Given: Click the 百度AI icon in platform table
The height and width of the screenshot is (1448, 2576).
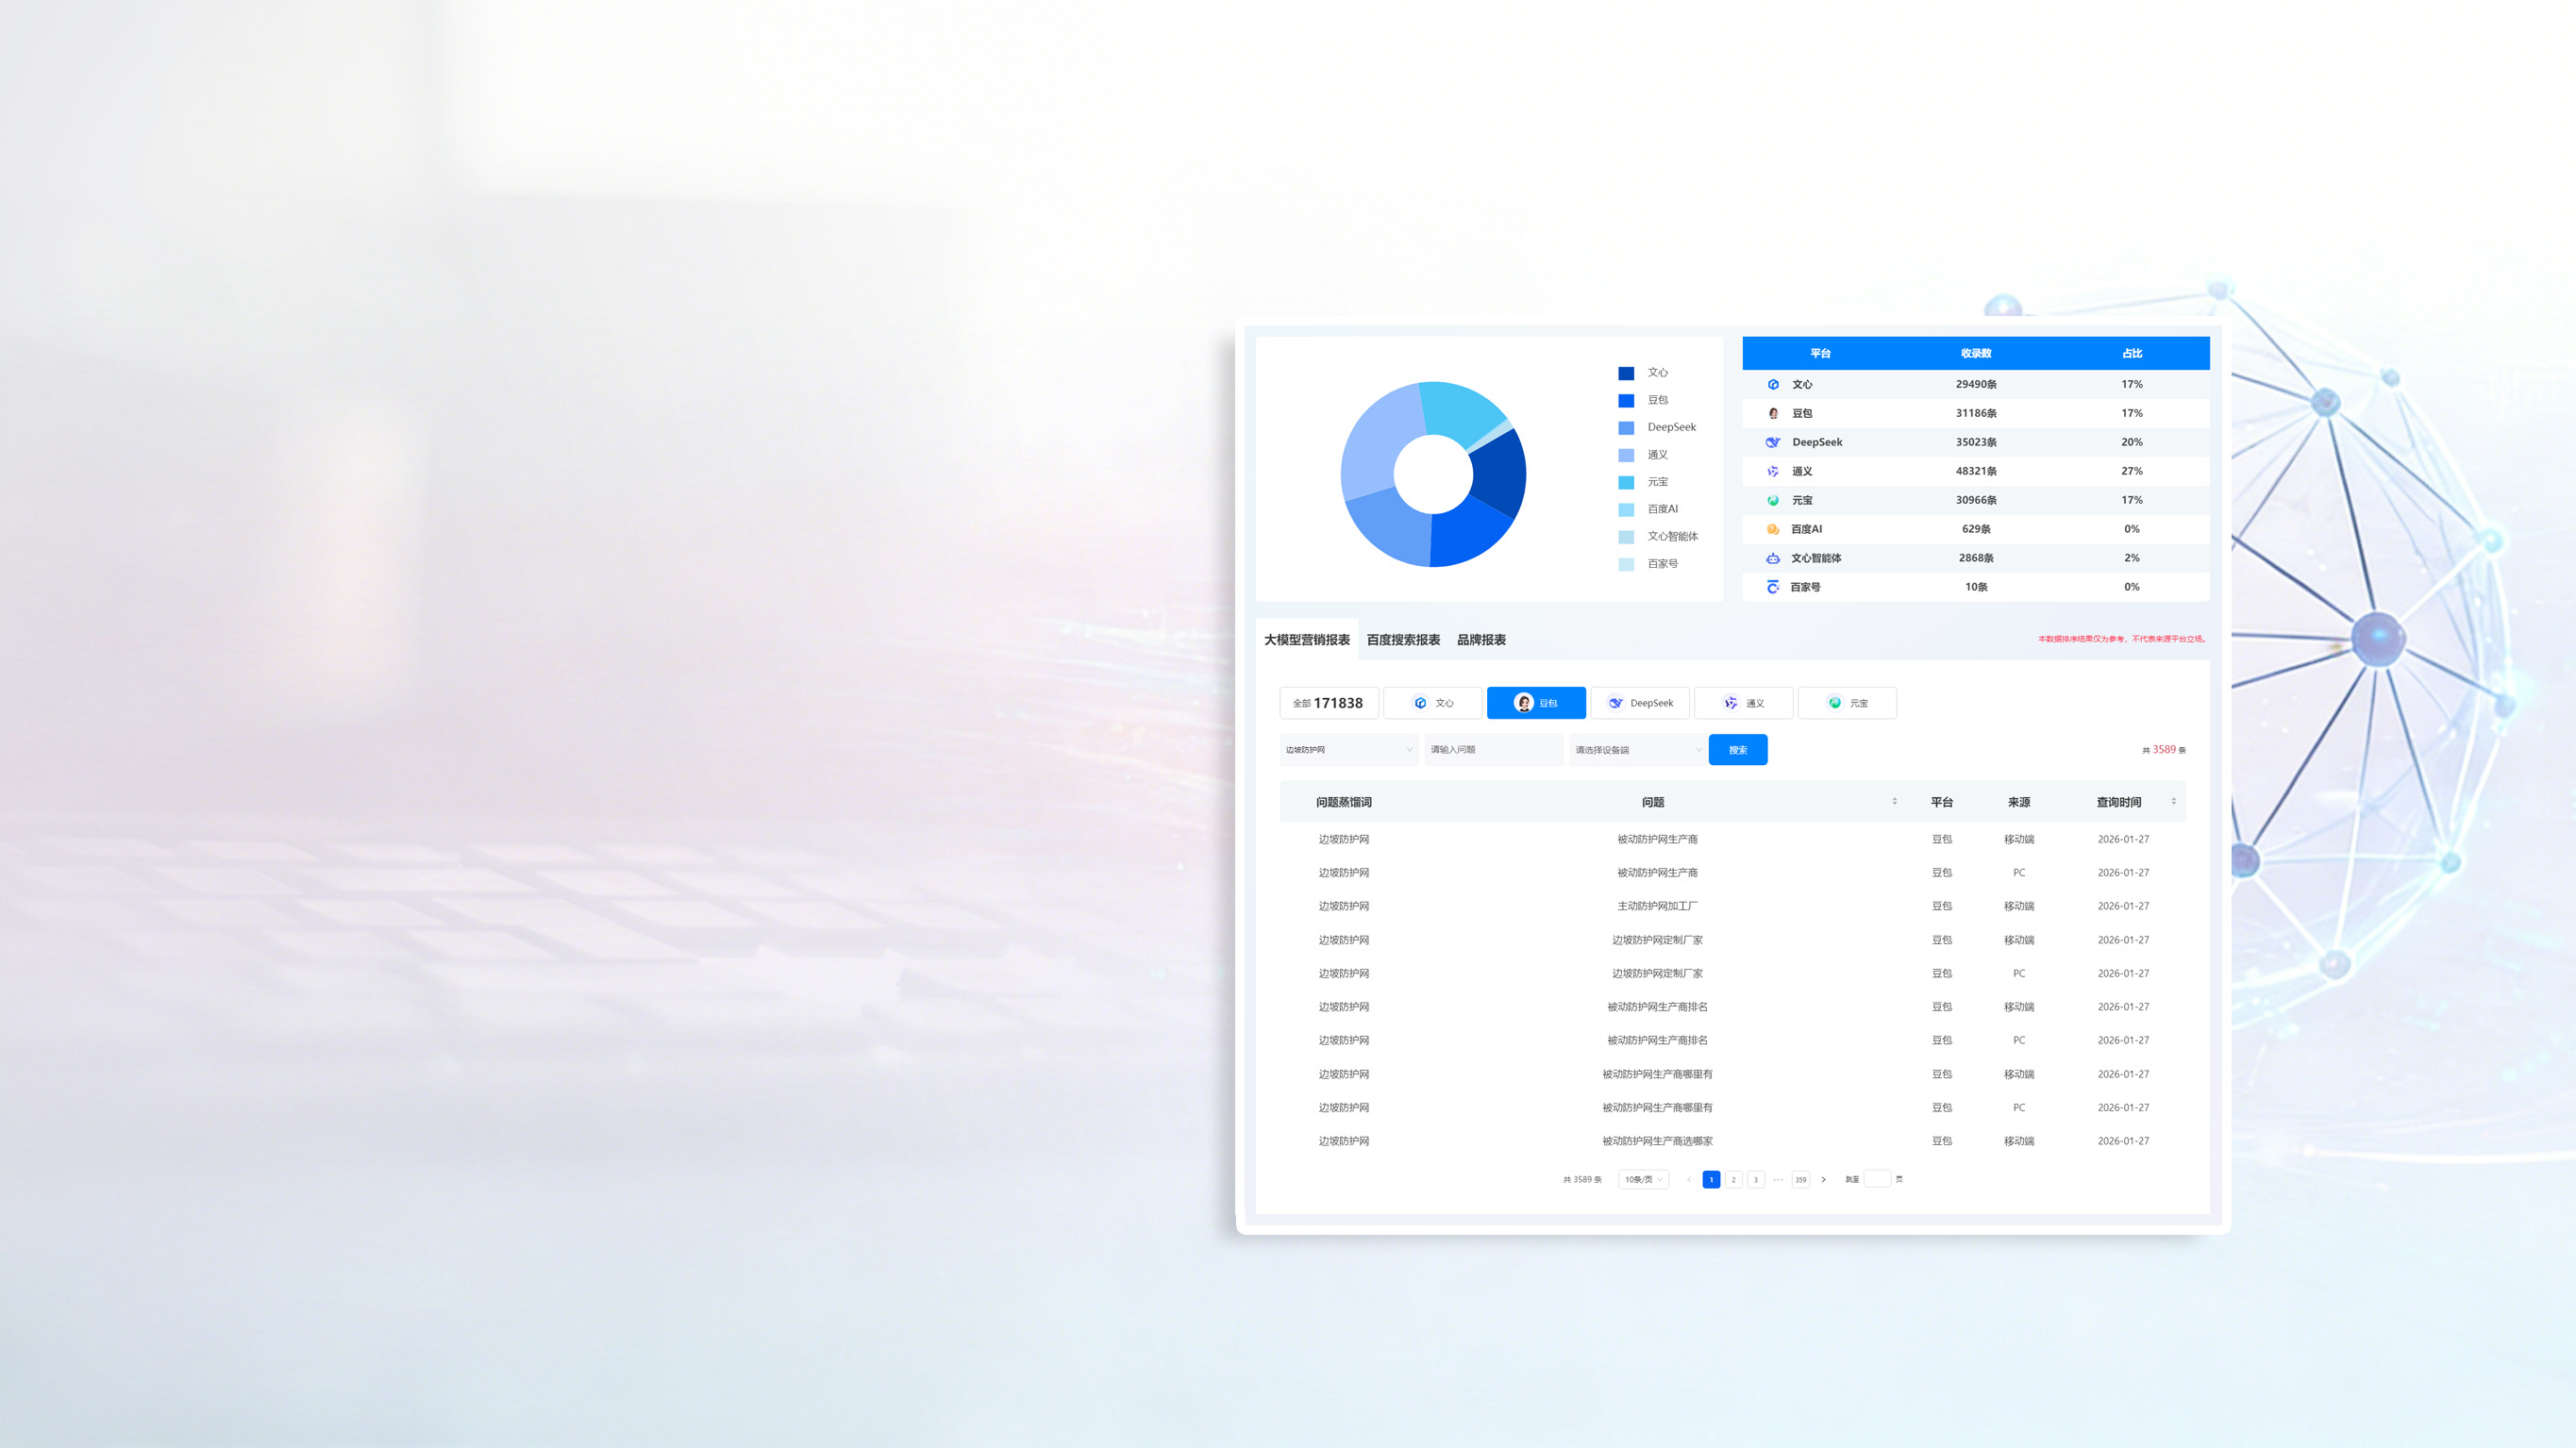Looking at the screenshot, I should pos(1772,529).
